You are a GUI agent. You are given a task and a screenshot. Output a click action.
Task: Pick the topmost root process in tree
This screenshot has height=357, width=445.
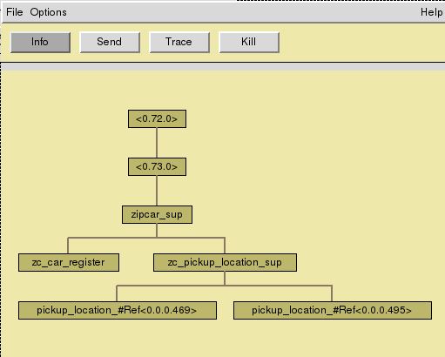click(x=157, y=118)
